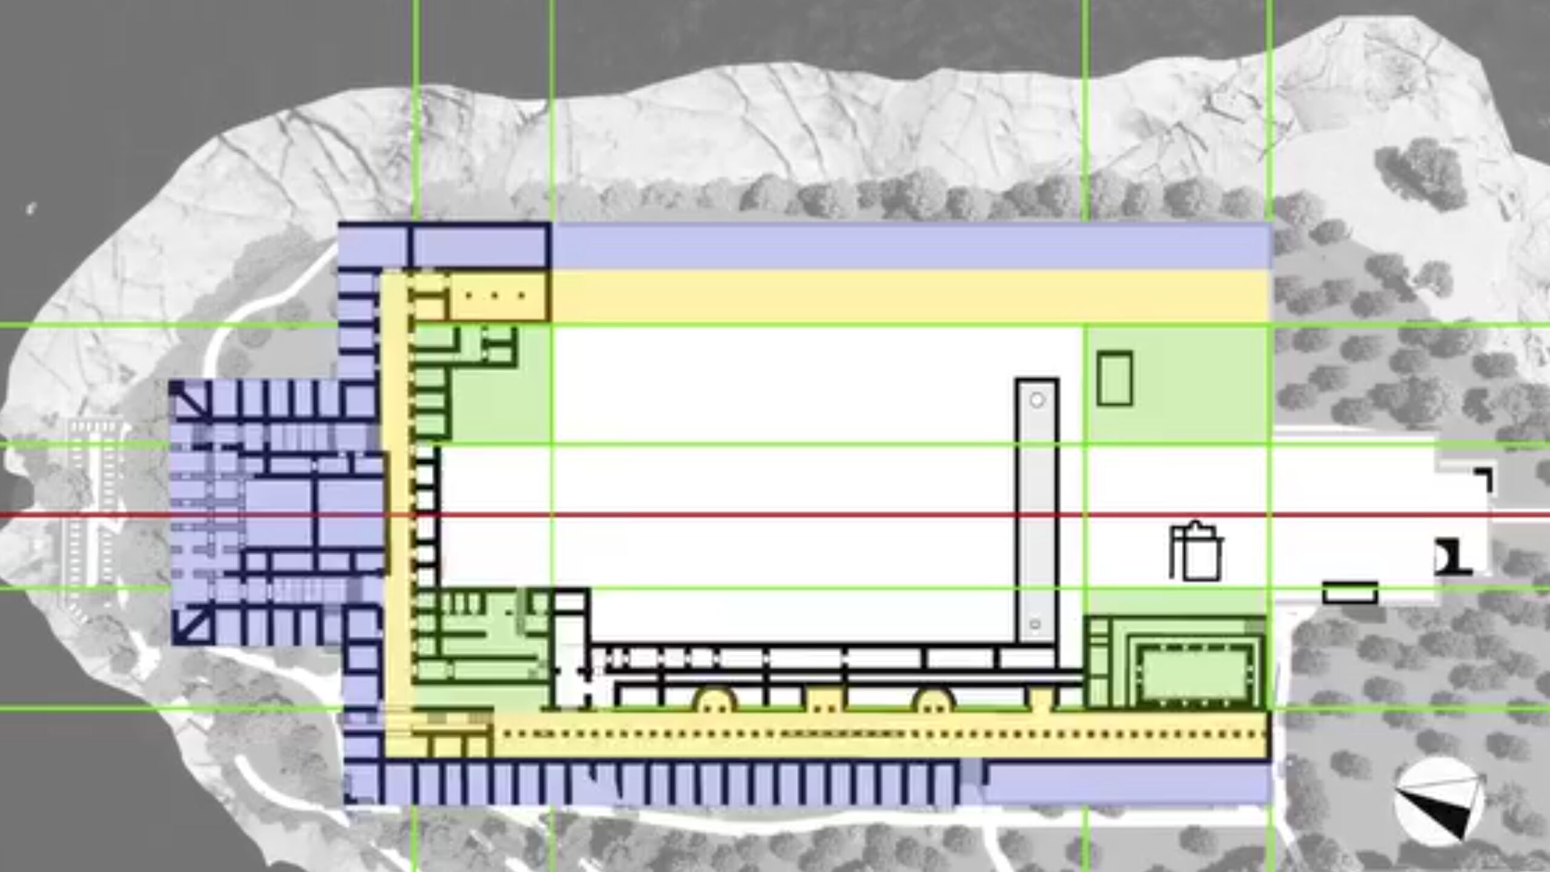Screen dimensions: 1550x872
Task: Click the long grey rectangular structure
Action: pos(1037,512)
